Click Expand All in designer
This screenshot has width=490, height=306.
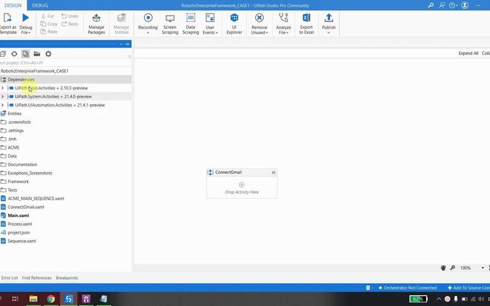(468, 53)
